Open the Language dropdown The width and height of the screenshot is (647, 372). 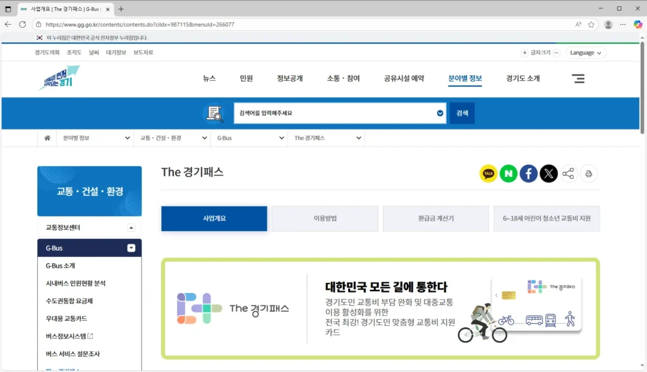[584, 53]
